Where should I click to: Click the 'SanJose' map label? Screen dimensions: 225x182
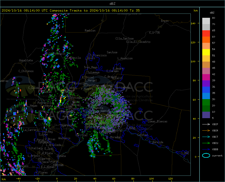coord(112,52)
